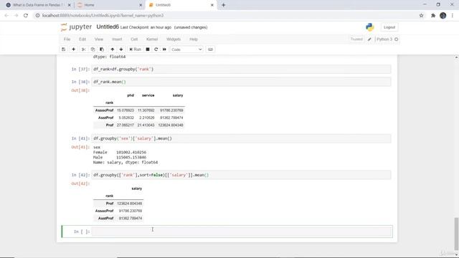Viewport: 459px width, 258px height.
Task: Open the Help menu
Action: click(194, 39)
